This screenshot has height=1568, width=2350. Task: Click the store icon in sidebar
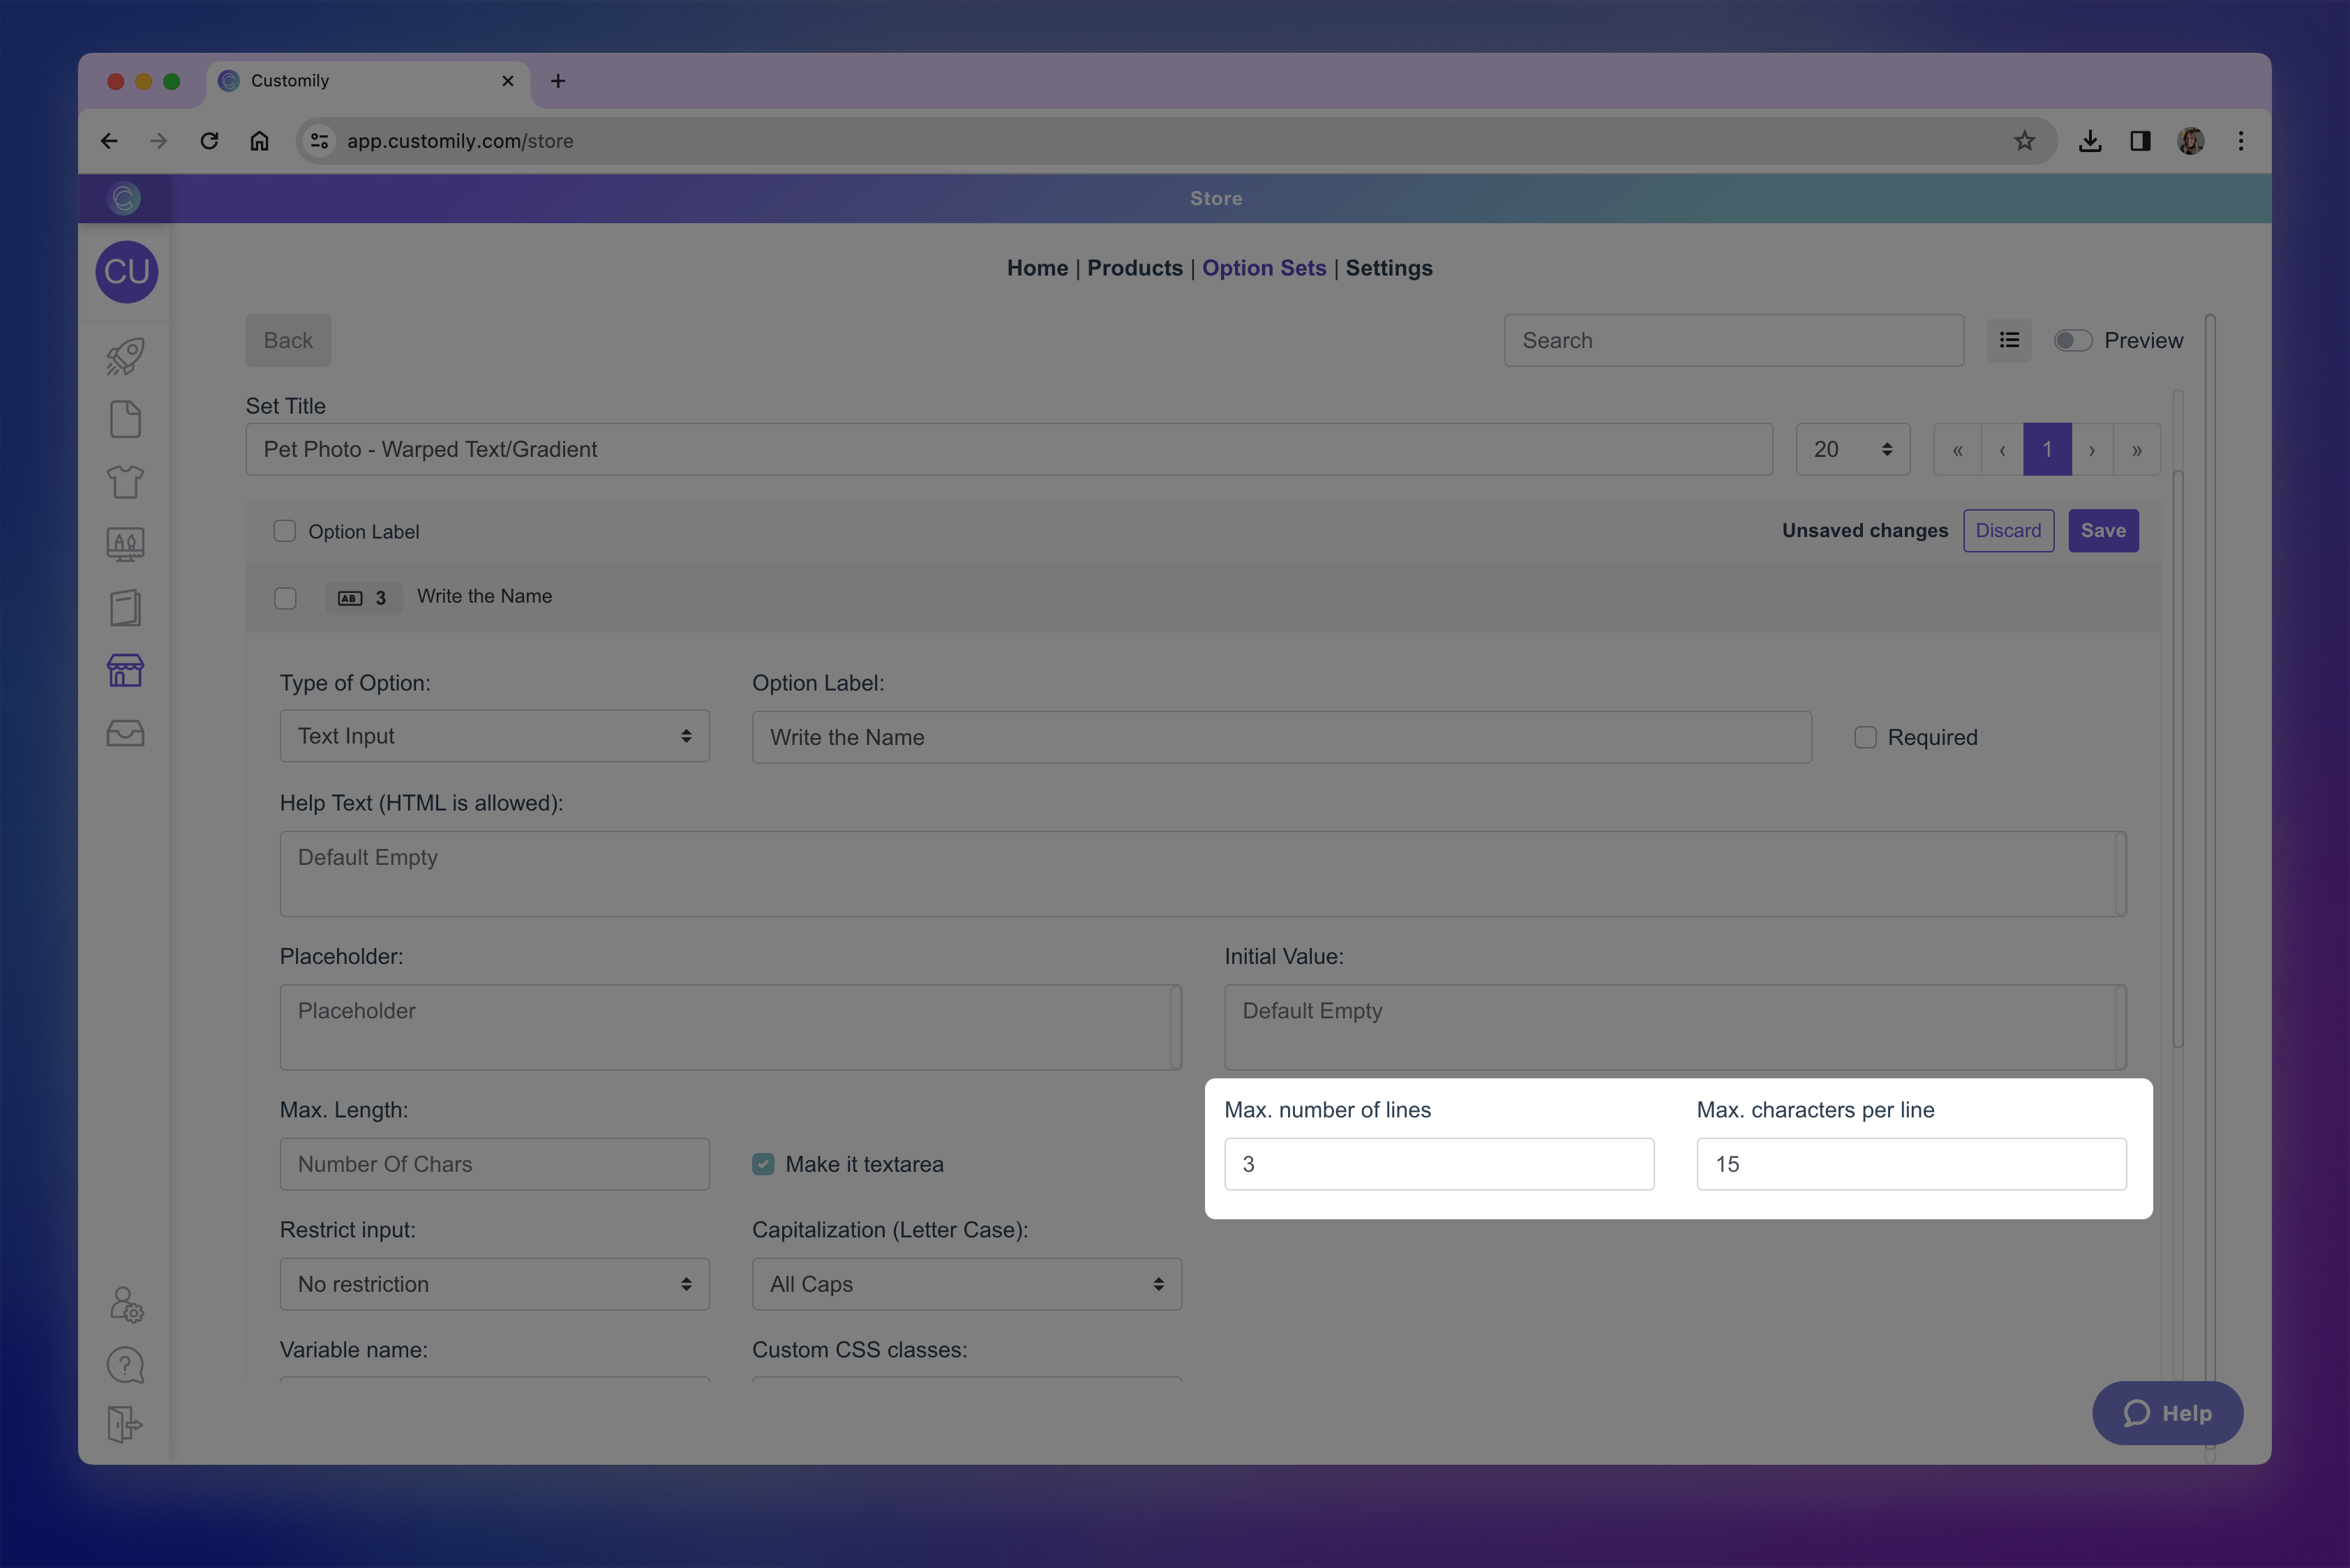(125, 670)
